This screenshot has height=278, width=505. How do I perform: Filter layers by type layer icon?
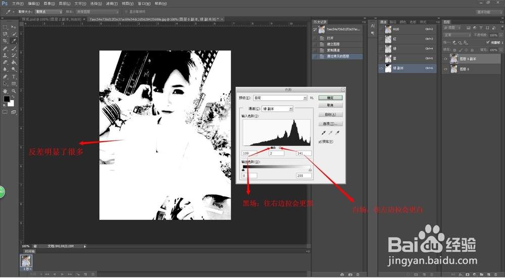481,28
